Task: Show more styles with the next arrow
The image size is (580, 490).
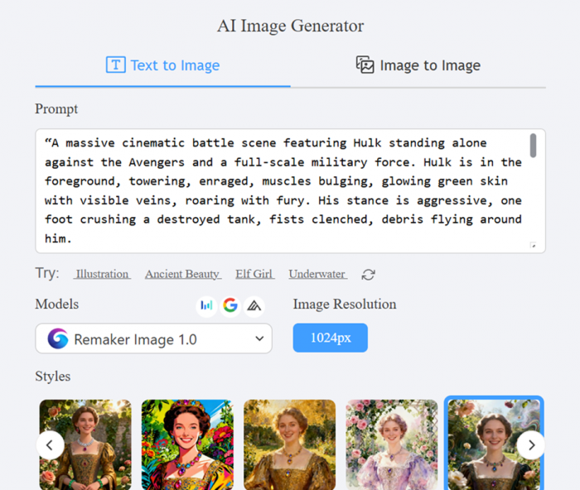Action: point(530,445)
